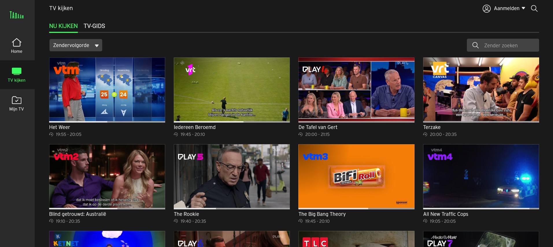Click the search magnifier in top bar
The height and width of the screenshot is (247, 553).
point(534,8)
